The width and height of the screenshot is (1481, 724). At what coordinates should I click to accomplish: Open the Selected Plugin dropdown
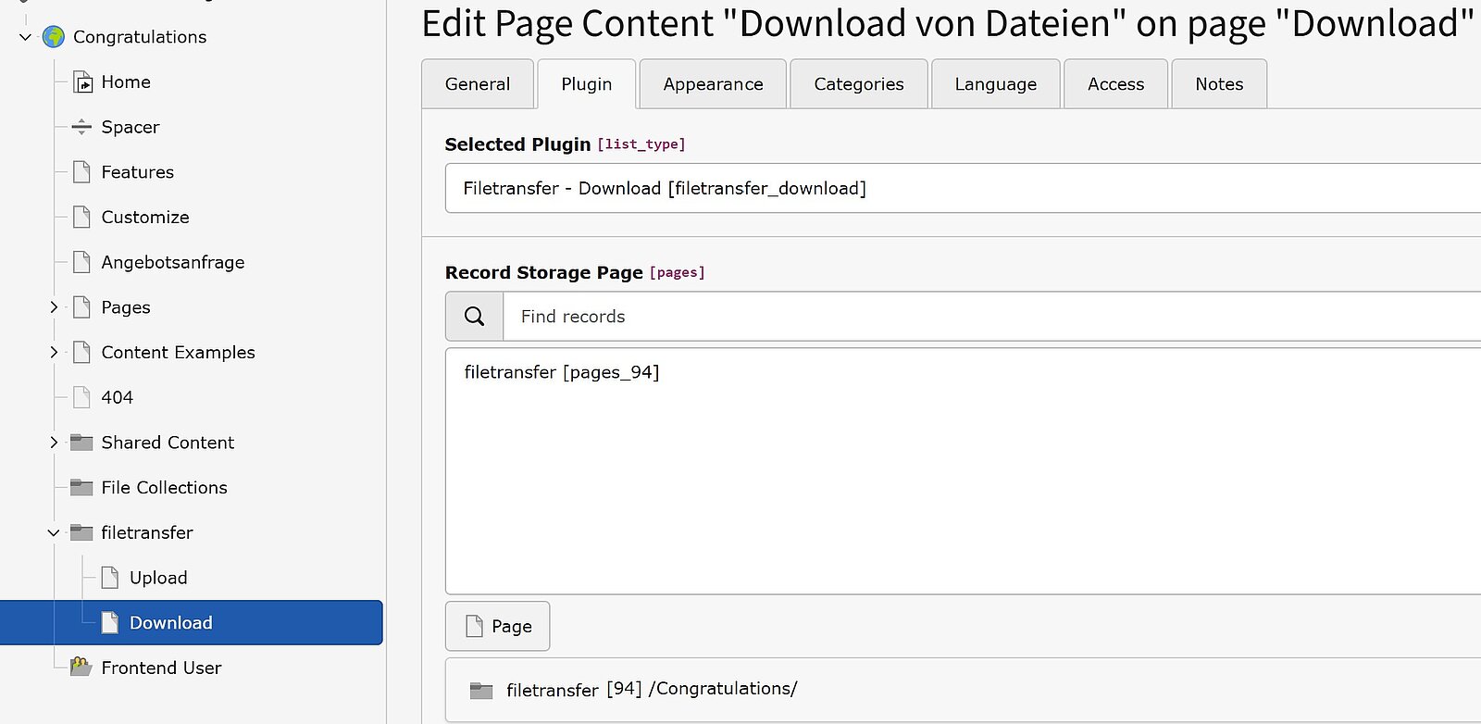click(x=963, y=189)
